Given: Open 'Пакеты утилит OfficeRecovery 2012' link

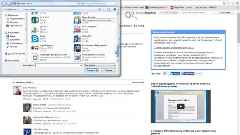Looking at the screenshot, I should [174, 48].
